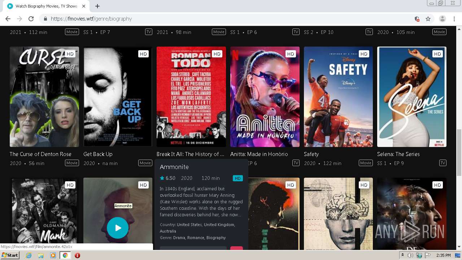Image resolution: width=462 pixels, height=260 pixels.
Task: Click the 2020 • 122 min text under Safety
Action: [x=323, y=163]
